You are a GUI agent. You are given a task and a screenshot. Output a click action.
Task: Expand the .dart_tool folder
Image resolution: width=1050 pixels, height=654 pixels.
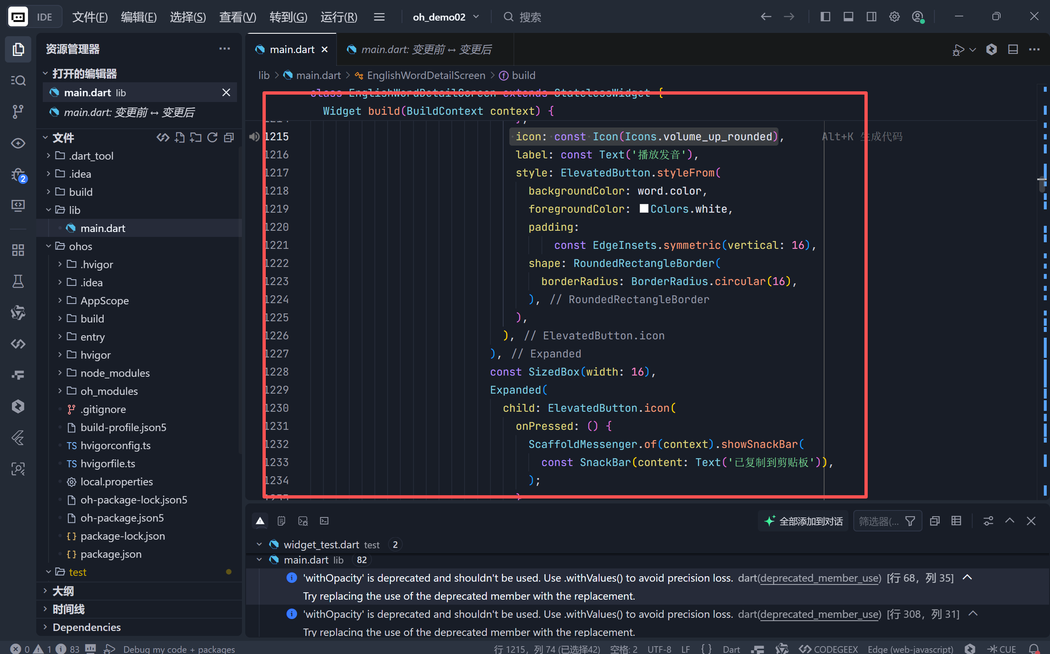[91, 156]
